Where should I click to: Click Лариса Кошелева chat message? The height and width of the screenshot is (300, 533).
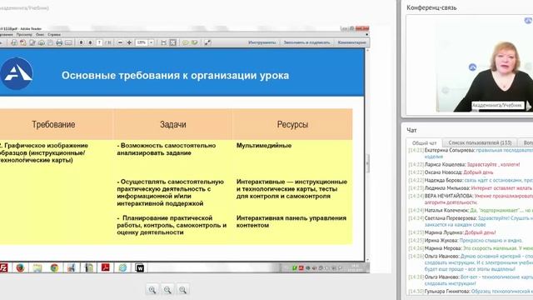(464, 165)
